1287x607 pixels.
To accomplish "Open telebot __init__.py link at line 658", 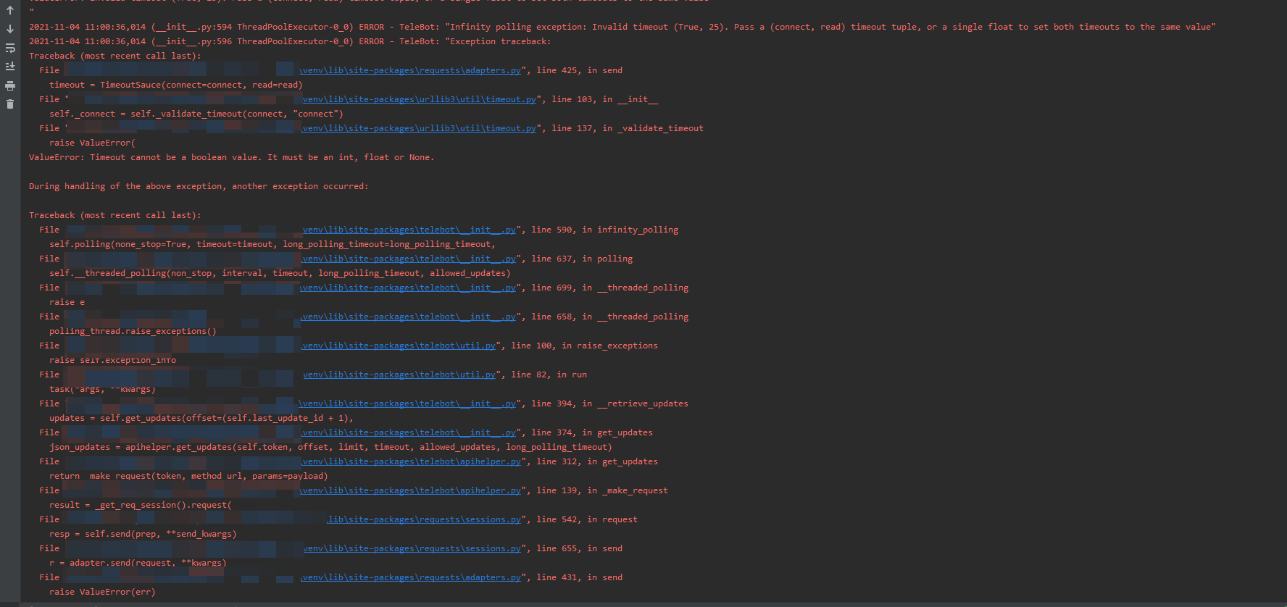I will 408,317.
